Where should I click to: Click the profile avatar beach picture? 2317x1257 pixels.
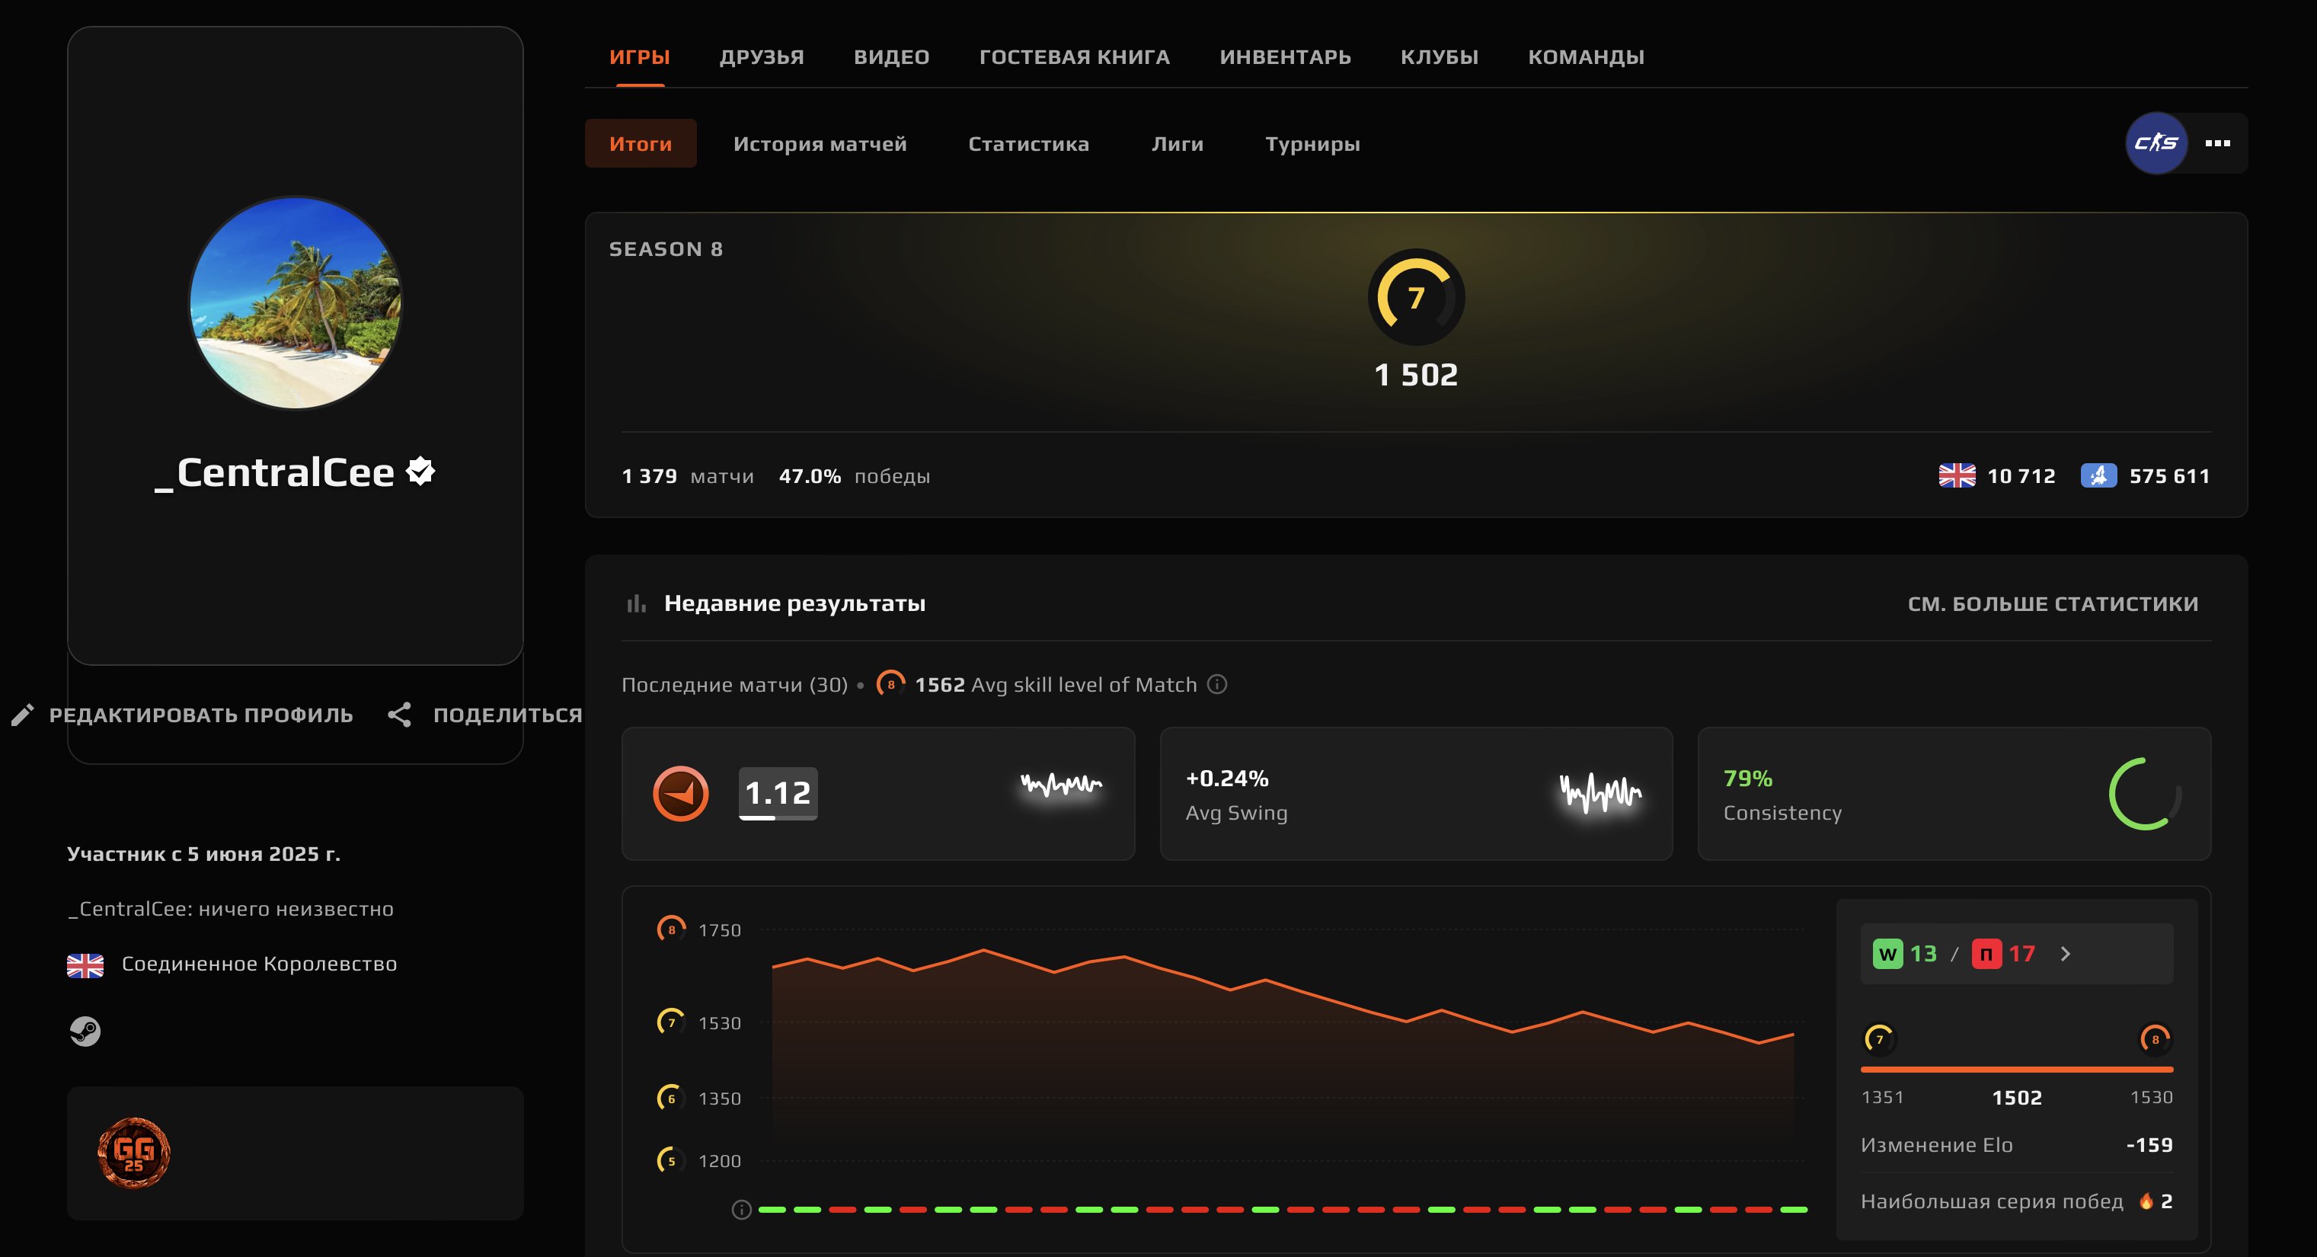[295, 302]
